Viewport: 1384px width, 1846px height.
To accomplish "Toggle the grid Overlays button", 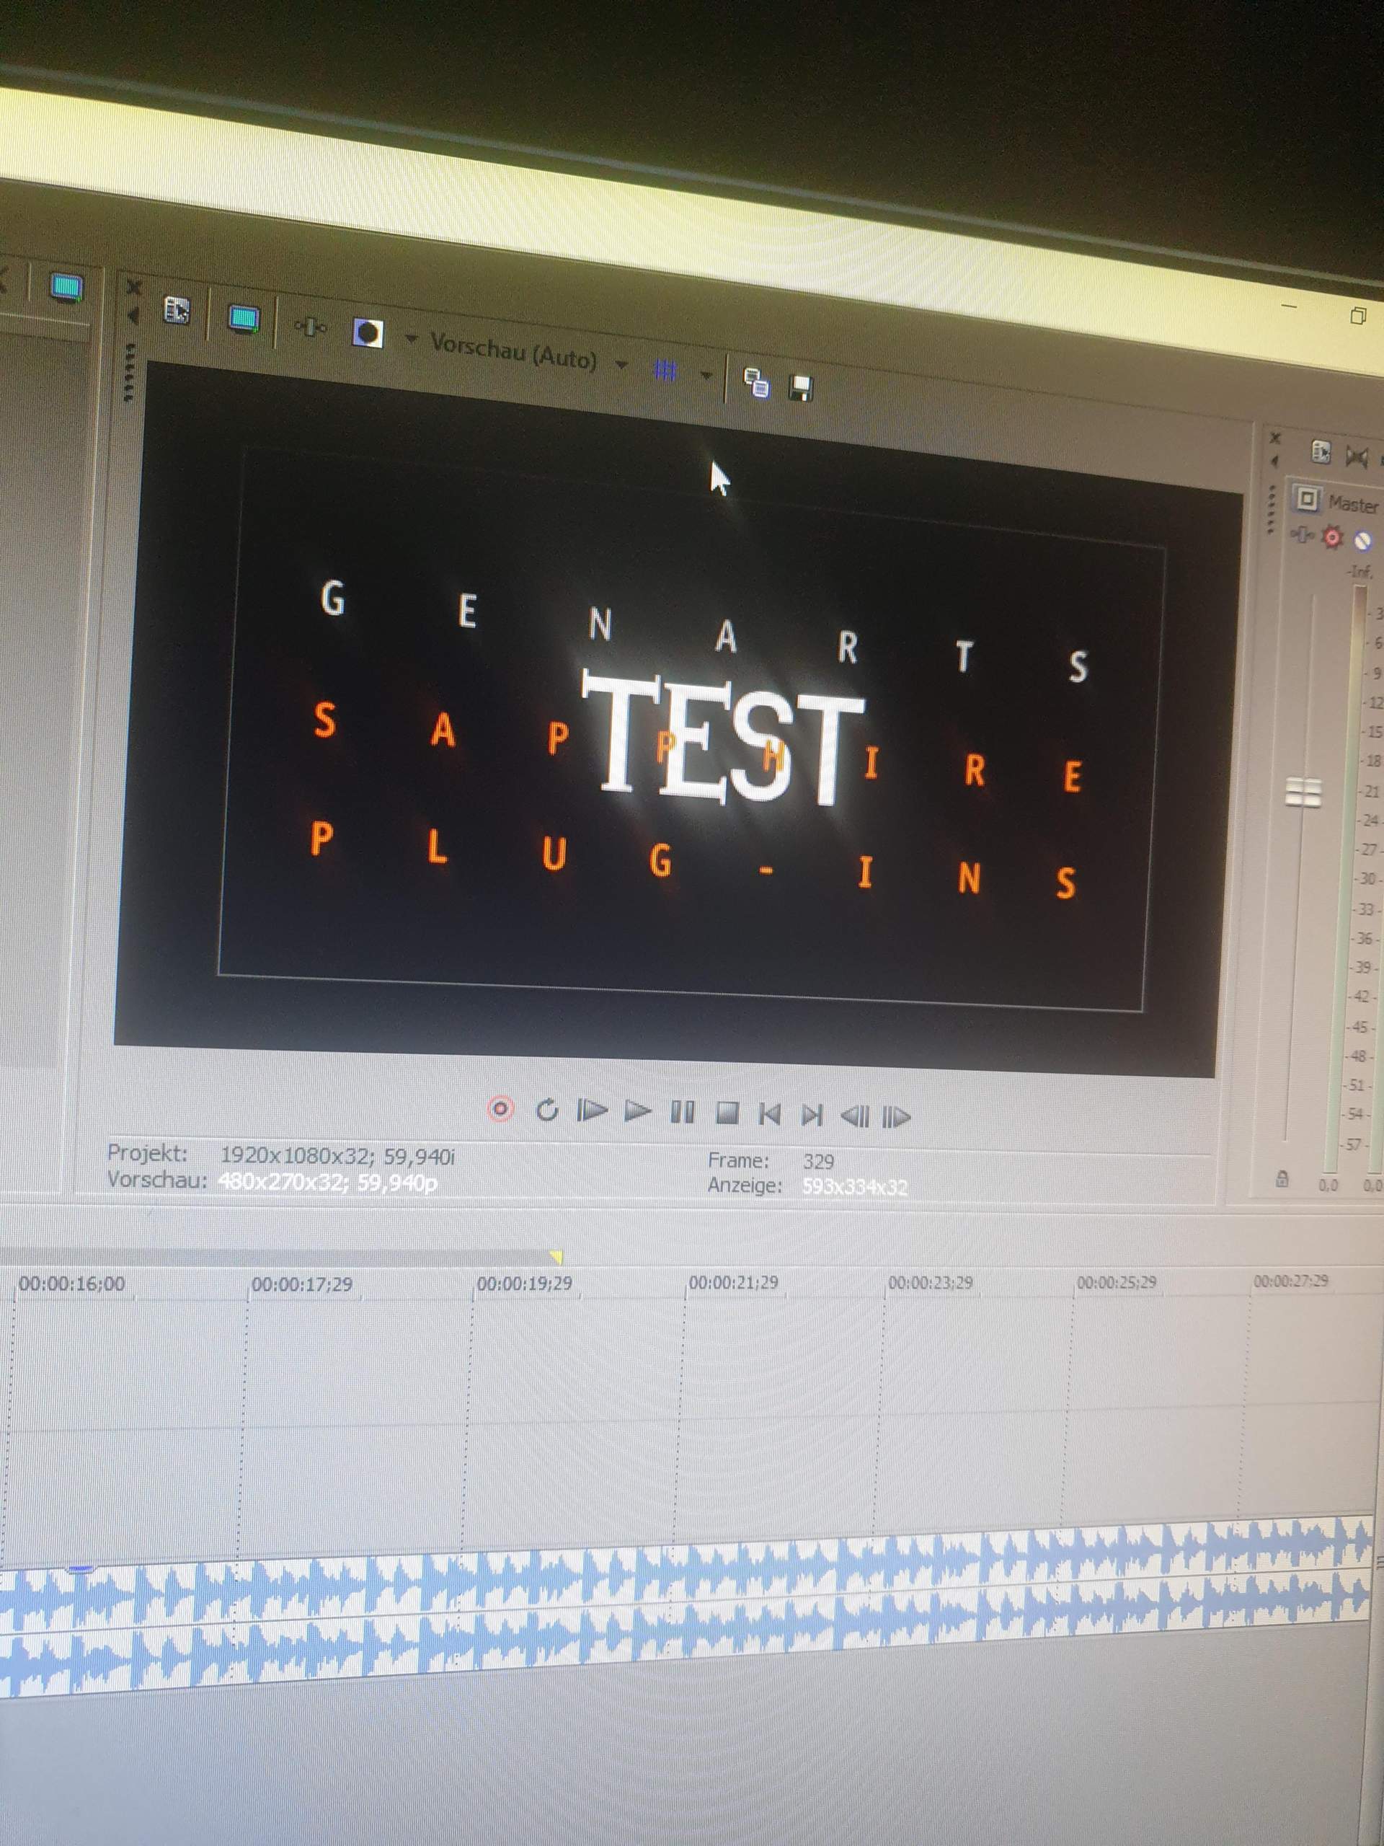I will [x=665, y=371].
